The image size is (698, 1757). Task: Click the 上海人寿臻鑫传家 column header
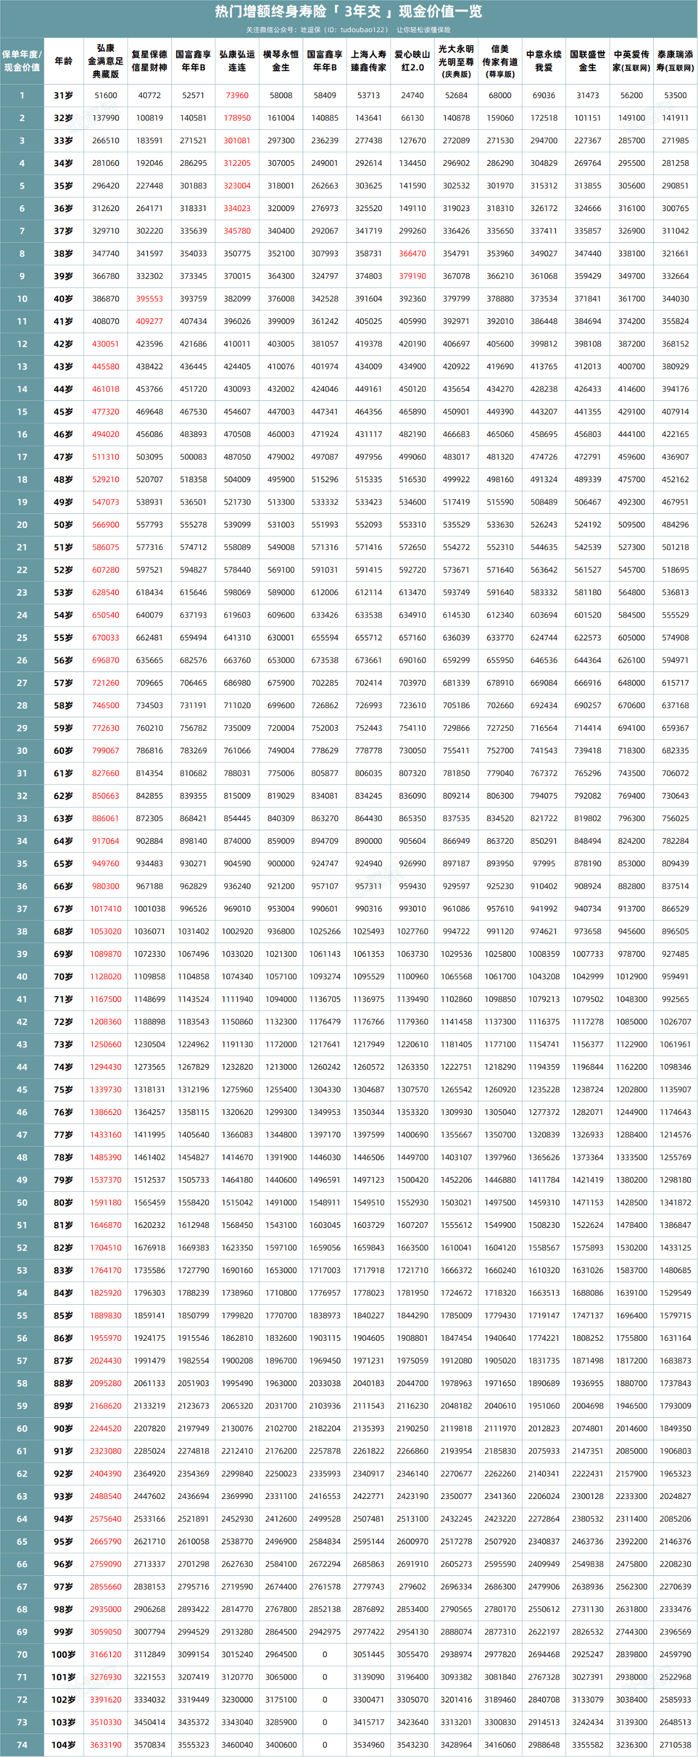click(x=369, y=61)
